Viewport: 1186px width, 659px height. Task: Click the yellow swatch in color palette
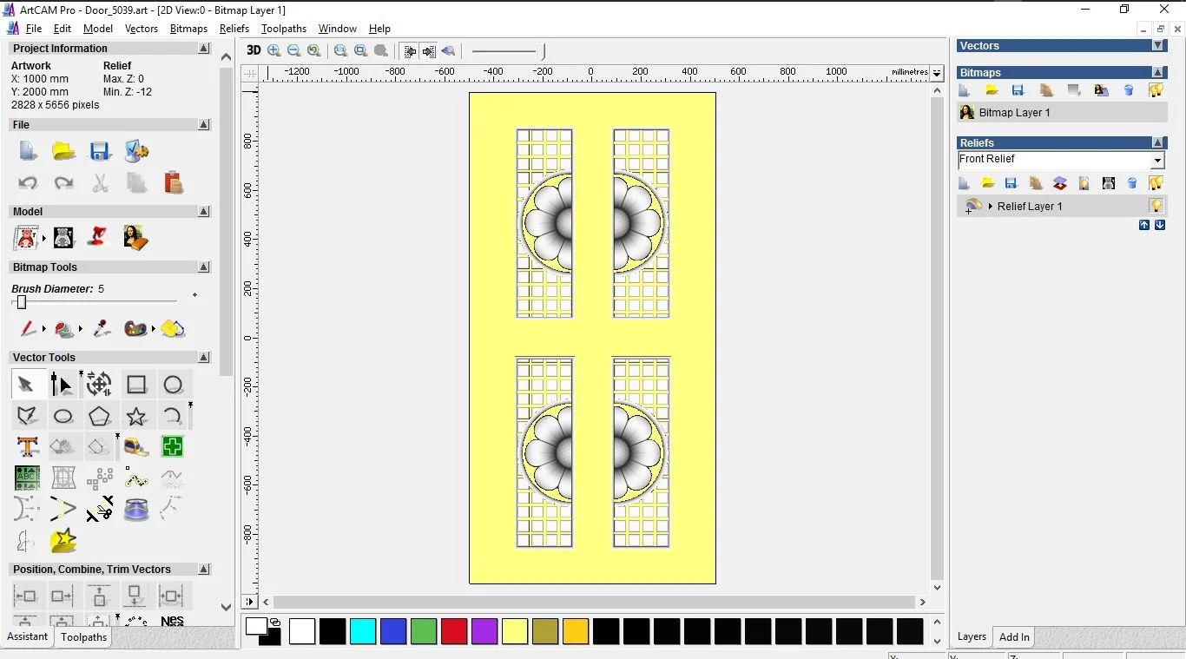[515, 632]
